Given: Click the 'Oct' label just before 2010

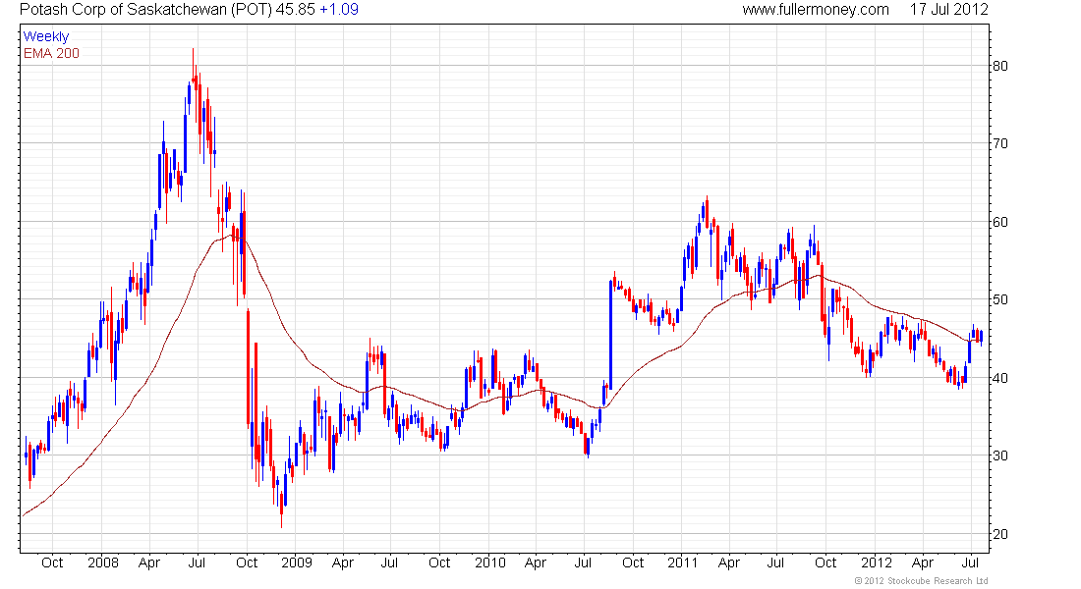Looking at the screenshot, I should [439, 562].
